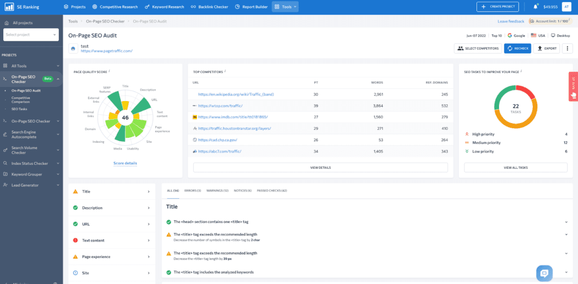Image resolution: width=578 pixels, height=284 pixels.
Task: Switch to the Errors (3) tab
Action: pyautogui.click(x=192, y=191)
